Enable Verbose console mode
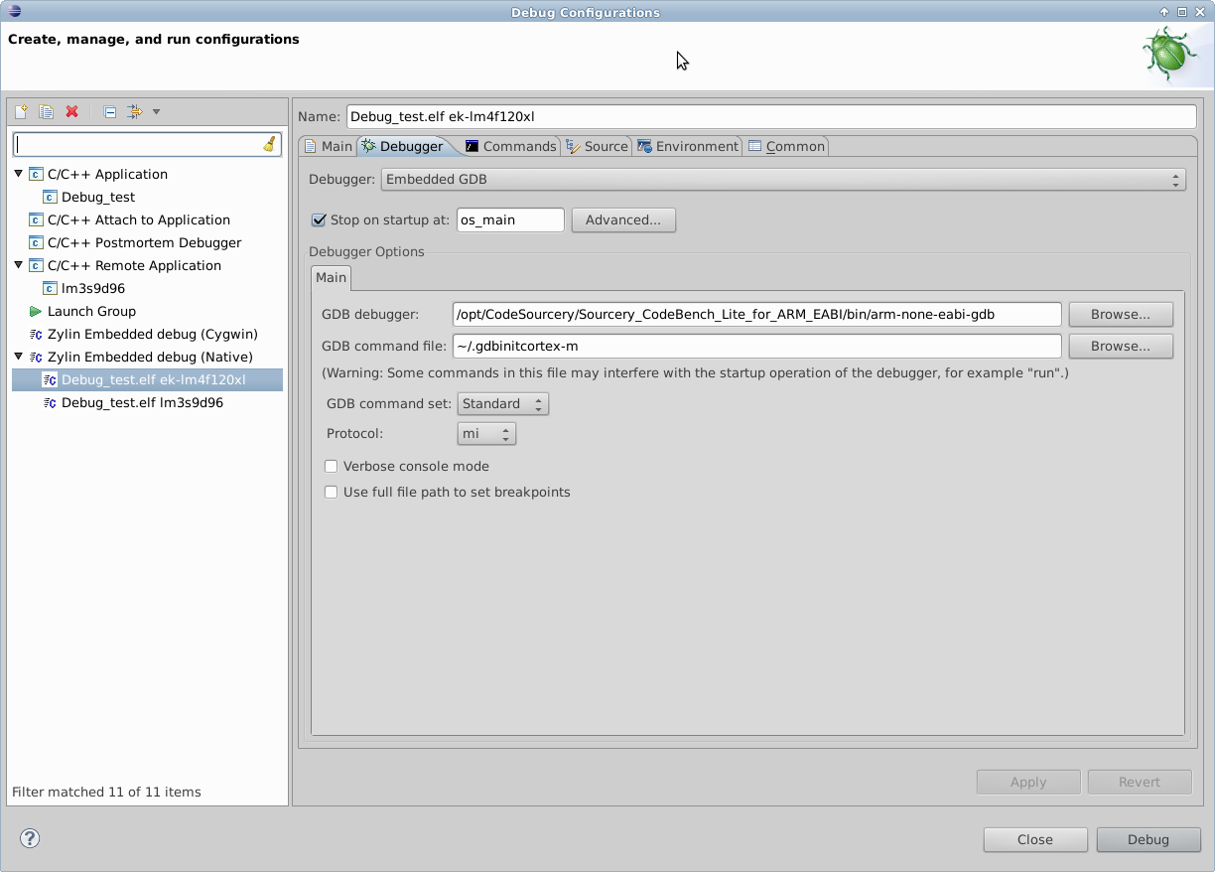Viewport: 1215px width, 872px height. [332, 466]
